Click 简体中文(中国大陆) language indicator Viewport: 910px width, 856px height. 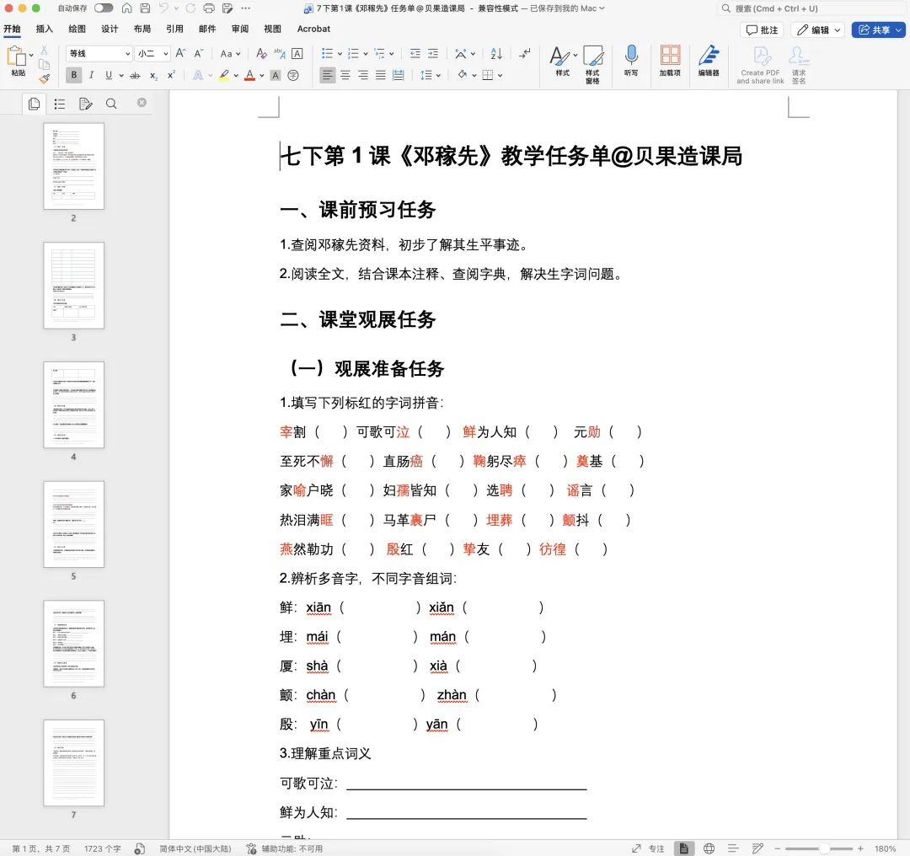195,848
